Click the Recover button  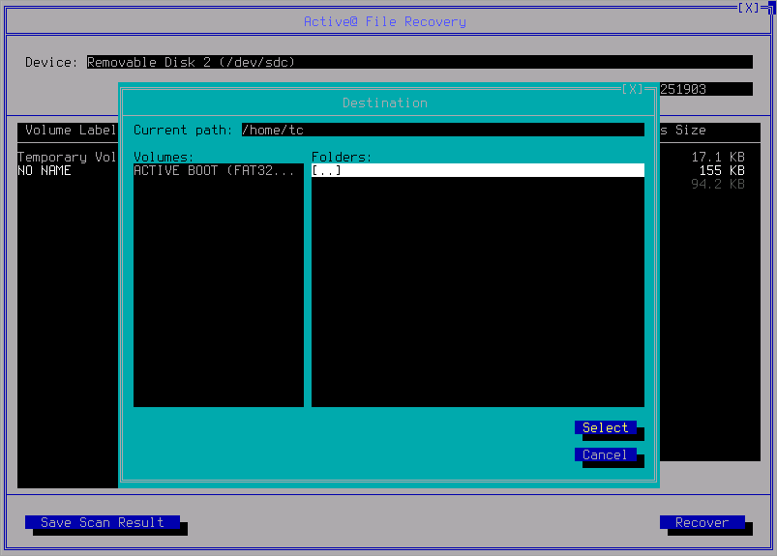(x=702, y=522)
